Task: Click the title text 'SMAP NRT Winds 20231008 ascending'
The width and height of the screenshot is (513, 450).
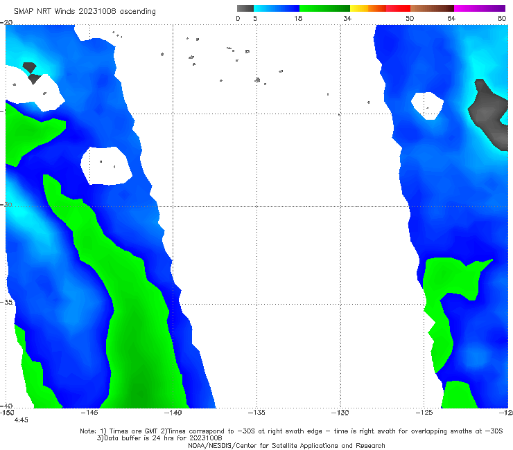Action: click(x=85, y=12)
